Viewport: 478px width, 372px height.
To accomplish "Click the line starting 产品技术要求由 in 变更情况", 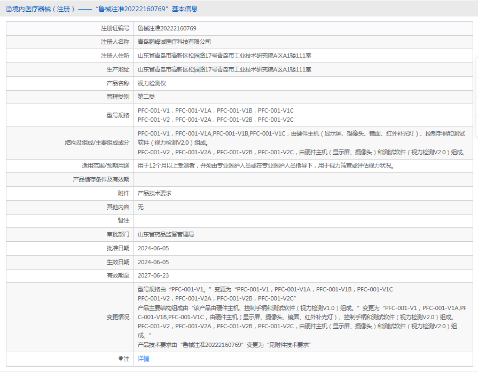I will pyautogui.click(x=224, y=345).
